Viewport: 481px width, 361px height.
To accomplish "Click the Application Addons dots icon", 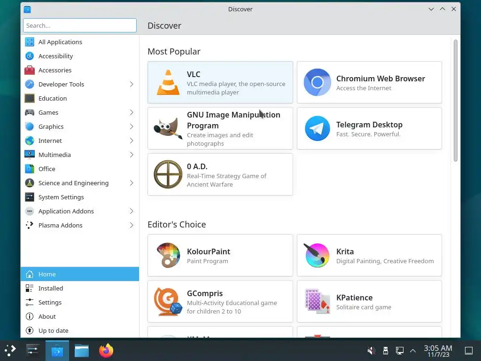I will (30, 211).
